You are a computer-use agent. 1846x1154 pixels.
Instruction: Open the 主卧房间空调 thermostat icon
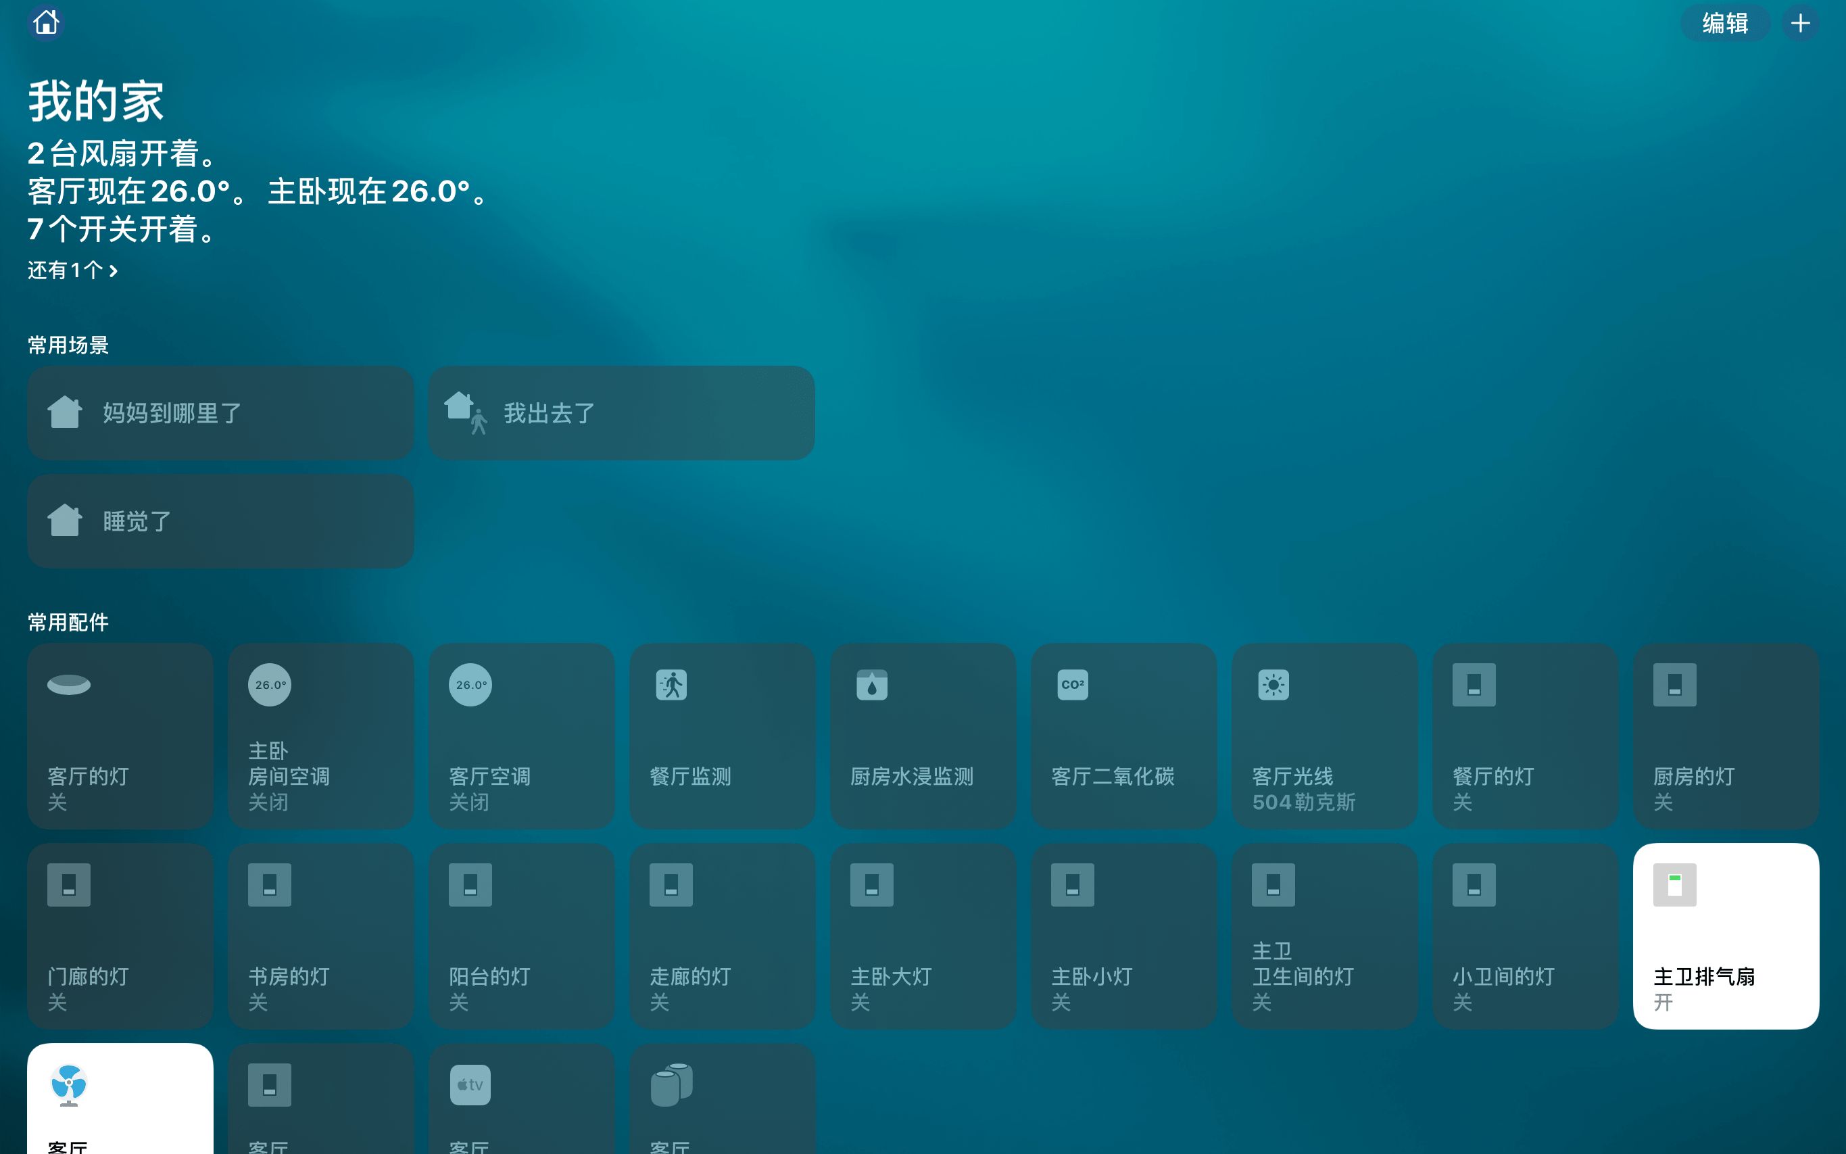[270, 685]
